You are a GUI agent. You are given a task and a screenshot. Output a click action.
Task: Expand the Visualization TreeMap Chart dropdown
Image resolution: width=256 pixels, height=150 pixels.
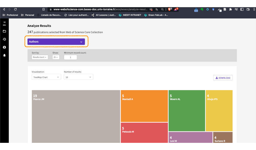click(46, 77)
